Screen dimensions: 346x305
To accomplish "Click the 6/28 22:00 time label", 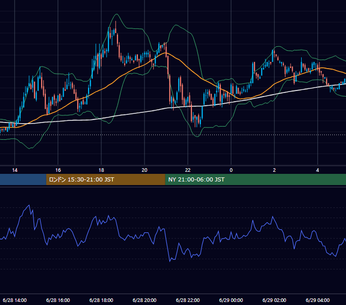I will [188, 300].
